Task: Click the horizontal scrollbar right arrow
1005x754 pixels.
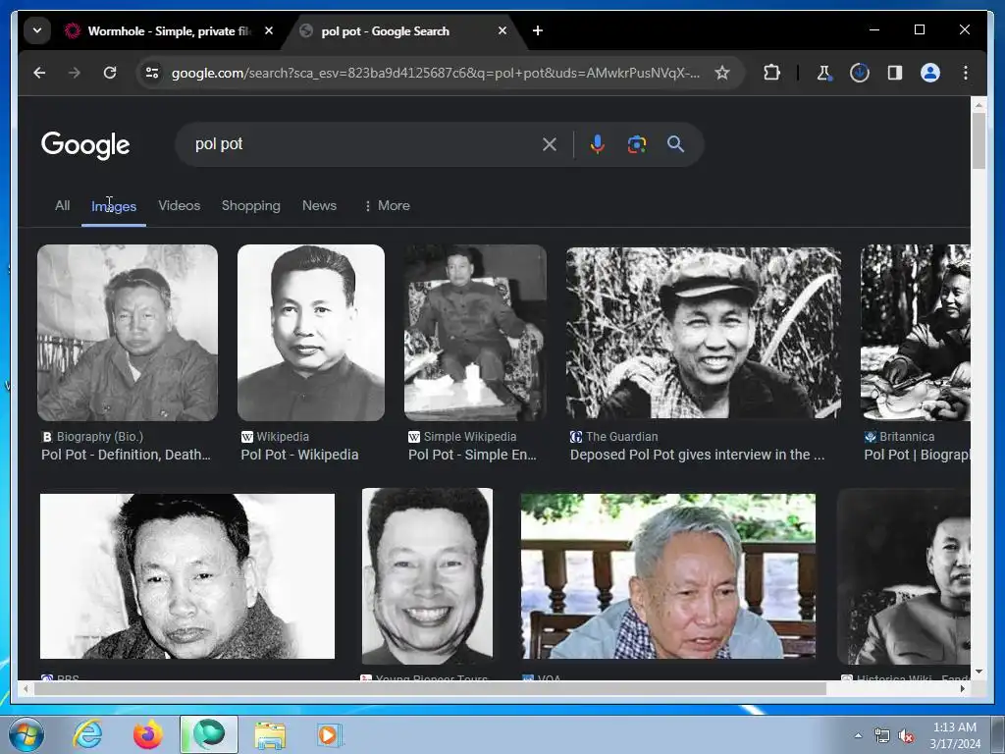Action: pos(962,688)
